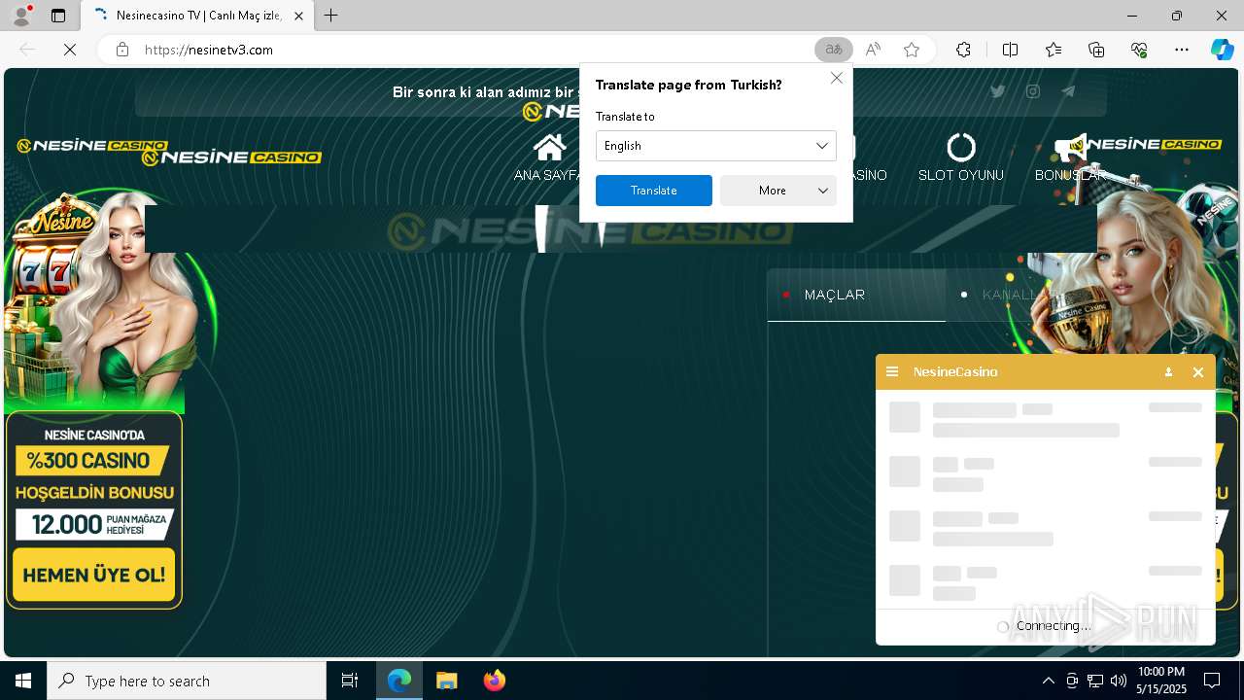Open the Favorites list
The height and width of the screenshot is (700, 1244).
tap(1054, 50)
